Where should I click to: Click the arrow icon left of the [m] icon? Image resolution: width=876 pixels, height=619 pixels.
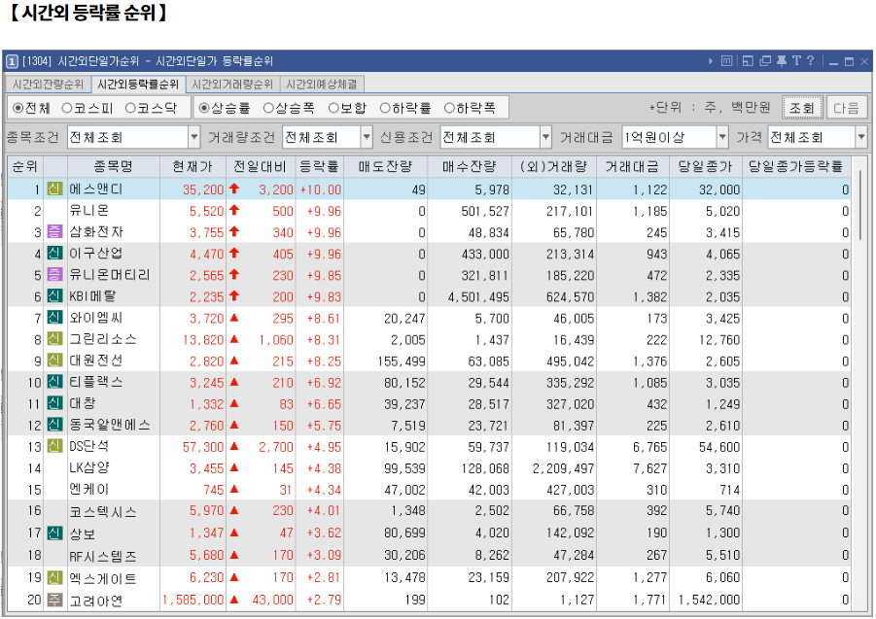pos(711,60)
